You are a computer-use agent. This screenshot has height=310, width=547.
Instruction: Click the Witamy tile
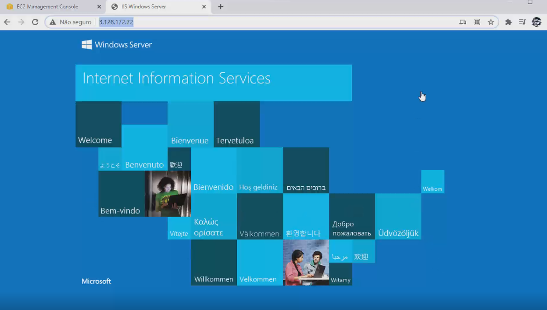pyautogui.click(x=340, y=274)
